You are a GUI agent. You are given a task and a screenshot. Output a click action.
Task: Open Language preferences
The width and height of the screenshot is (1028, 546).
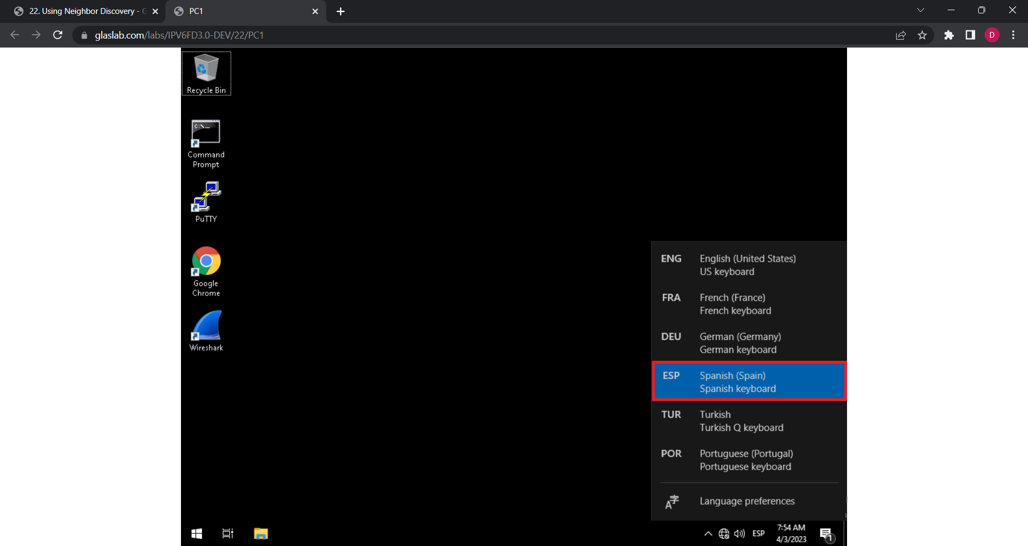[x=747, y=501]
